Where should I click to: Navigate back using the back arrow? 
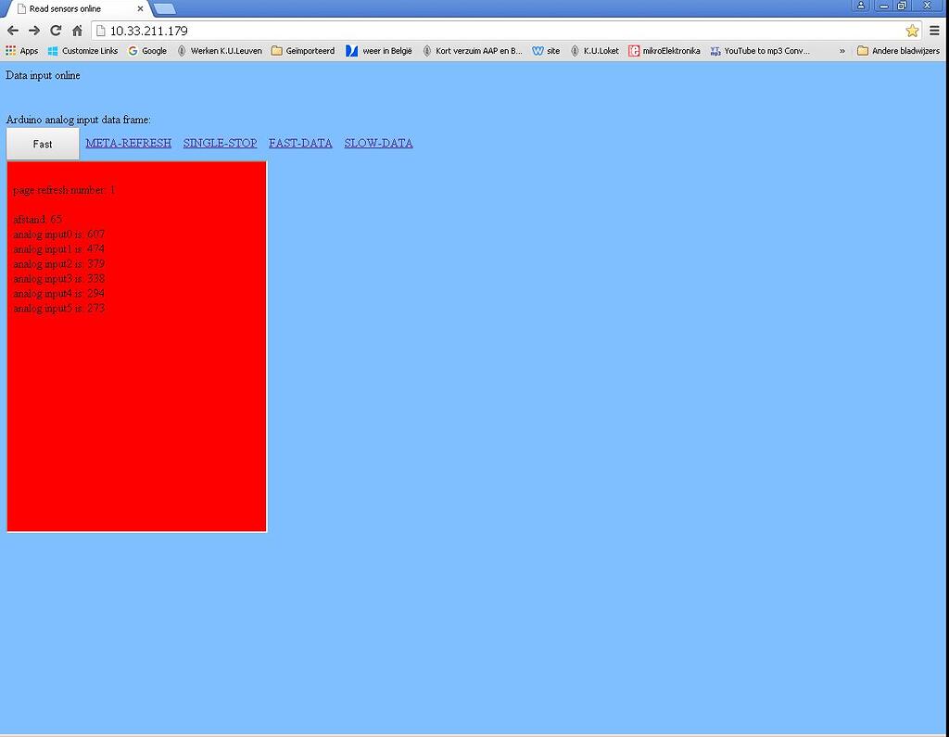(x=12, y=30)
